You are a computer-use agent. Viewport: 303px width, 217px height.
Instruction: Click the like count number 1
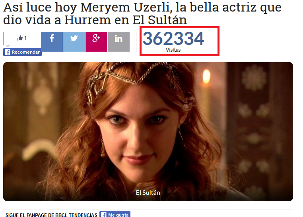tap(25, 38)
